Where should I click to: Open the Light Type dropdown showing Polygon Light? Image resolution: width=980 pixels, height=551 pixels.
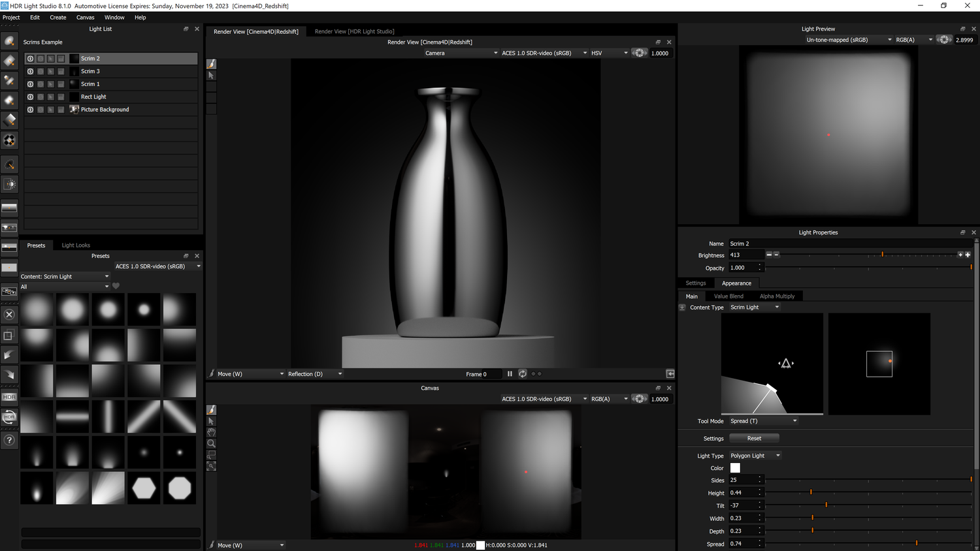tap(755, 455)
